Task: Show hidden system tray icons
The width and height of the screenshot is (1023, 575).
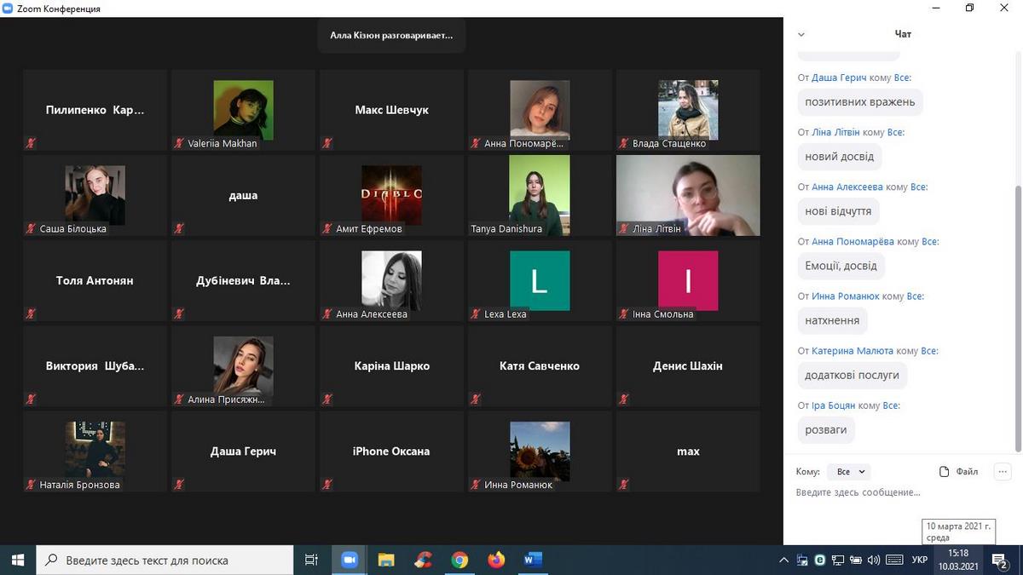Action: 784,561
